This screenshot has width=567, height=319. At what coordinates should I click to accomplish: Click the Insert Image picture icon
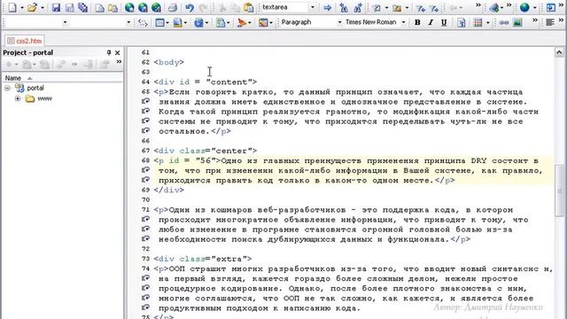click(517, 22)
